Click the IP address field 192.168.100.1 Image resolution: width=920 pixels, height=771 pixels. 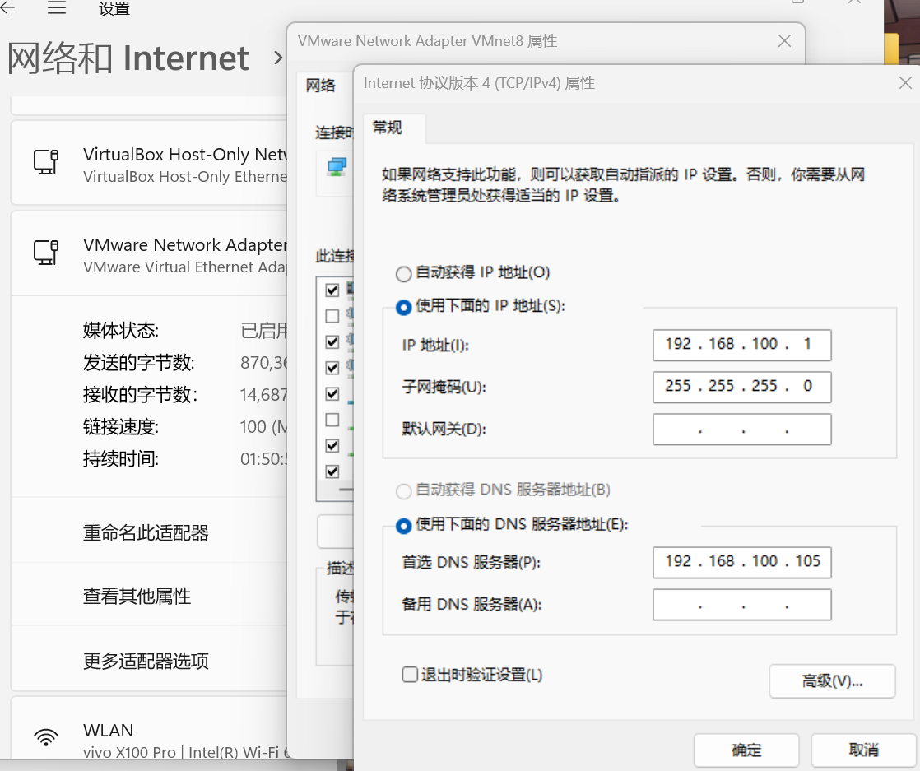pyautogui.click(x=741, y=345)
